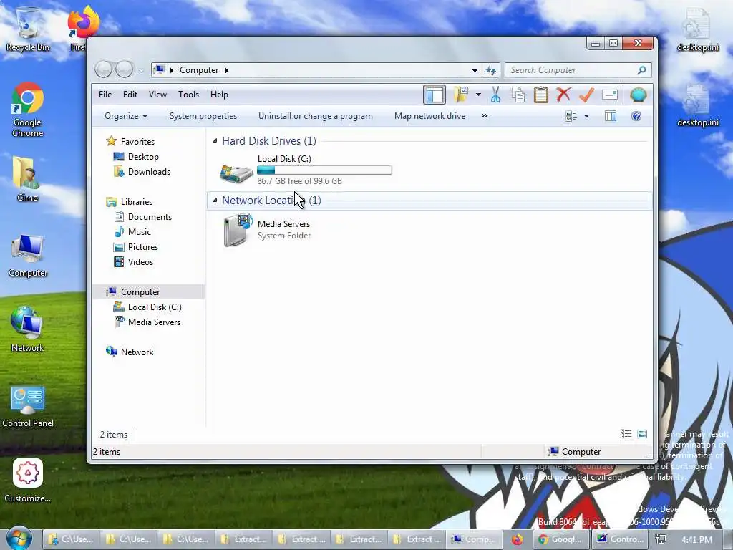The height and width of the screenshot is (550, 733).
Task: Click the Back navigation button
Action: 103,69
